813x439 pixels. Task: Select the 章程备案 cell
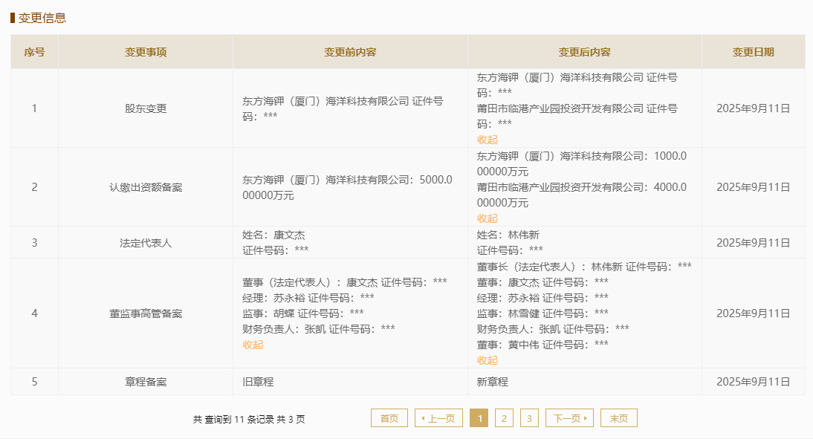[x=146, y=382]
